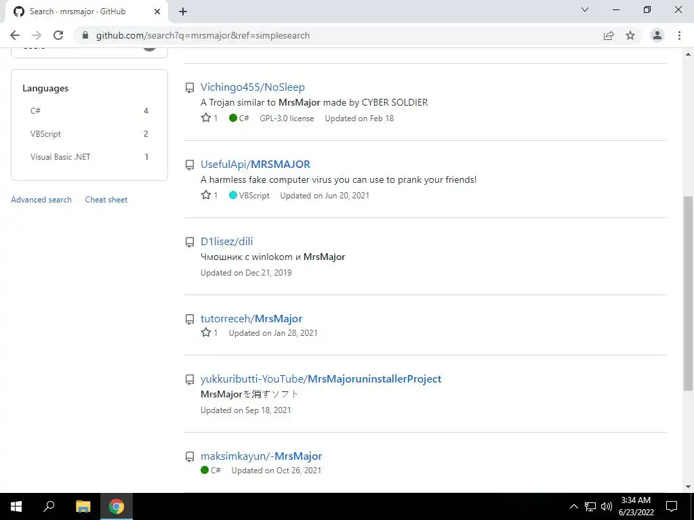Open the volume tray icon

(x=607, y=506)
